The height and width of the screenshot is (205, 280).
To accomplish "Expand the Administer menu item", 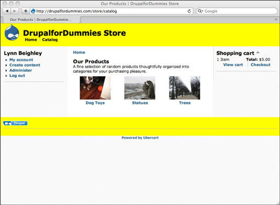I will point(20,70).
